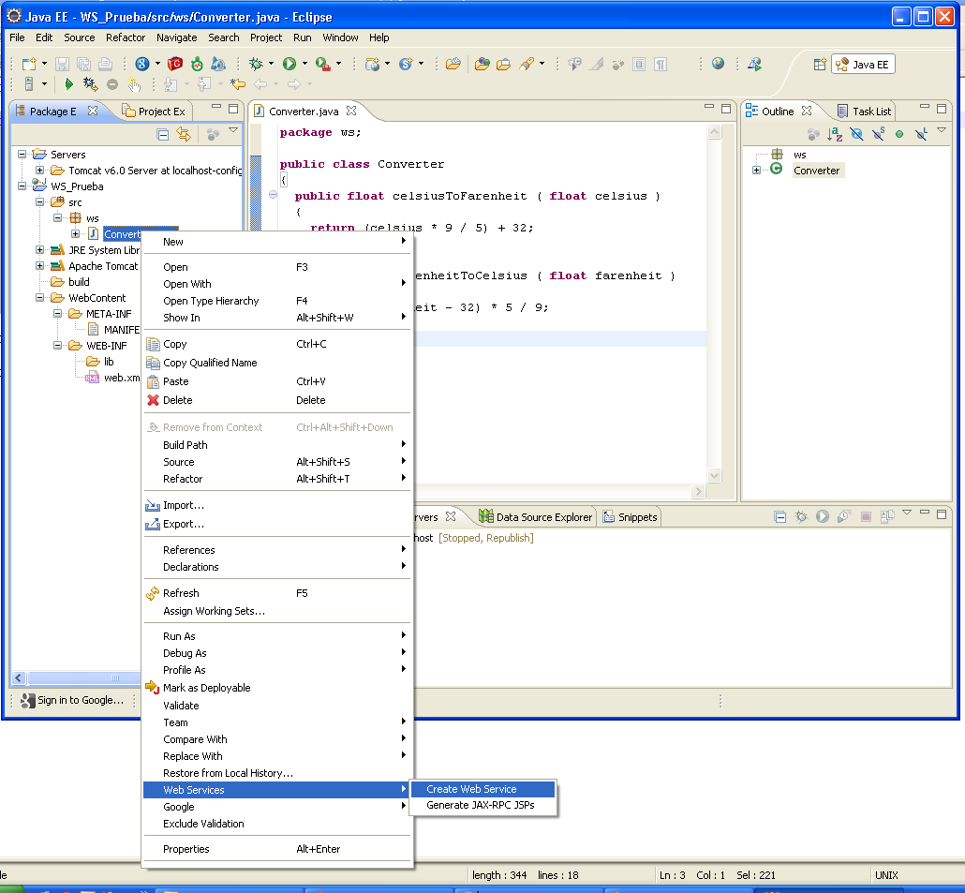Start the server in debug mode from Servers panel
This screenshot has width=965, height=893.
(x=801, y=517)
